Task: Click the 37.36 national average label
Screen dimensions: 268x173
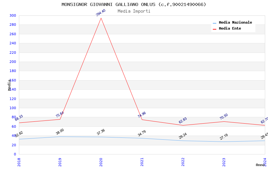Action: click(x=101, y=132)
